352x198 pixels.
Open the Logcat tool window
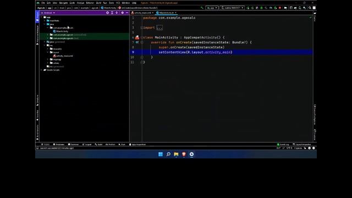click(87, 145)
